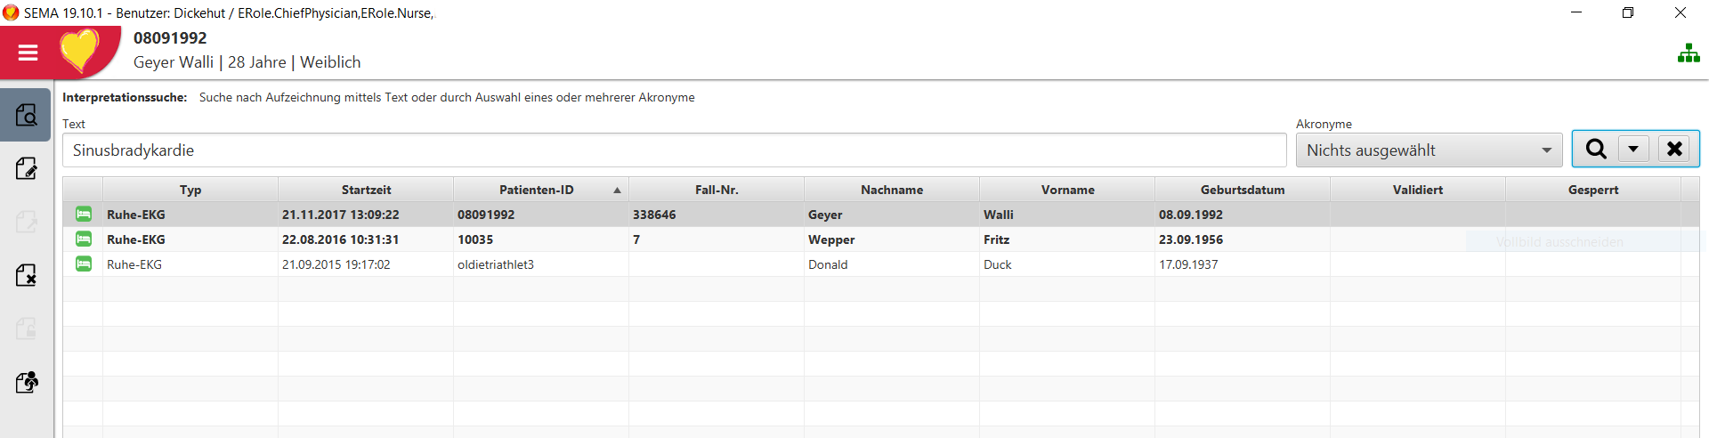
Task: Click the yellow heart SEMA logo
Action: (x=80, y=50)
